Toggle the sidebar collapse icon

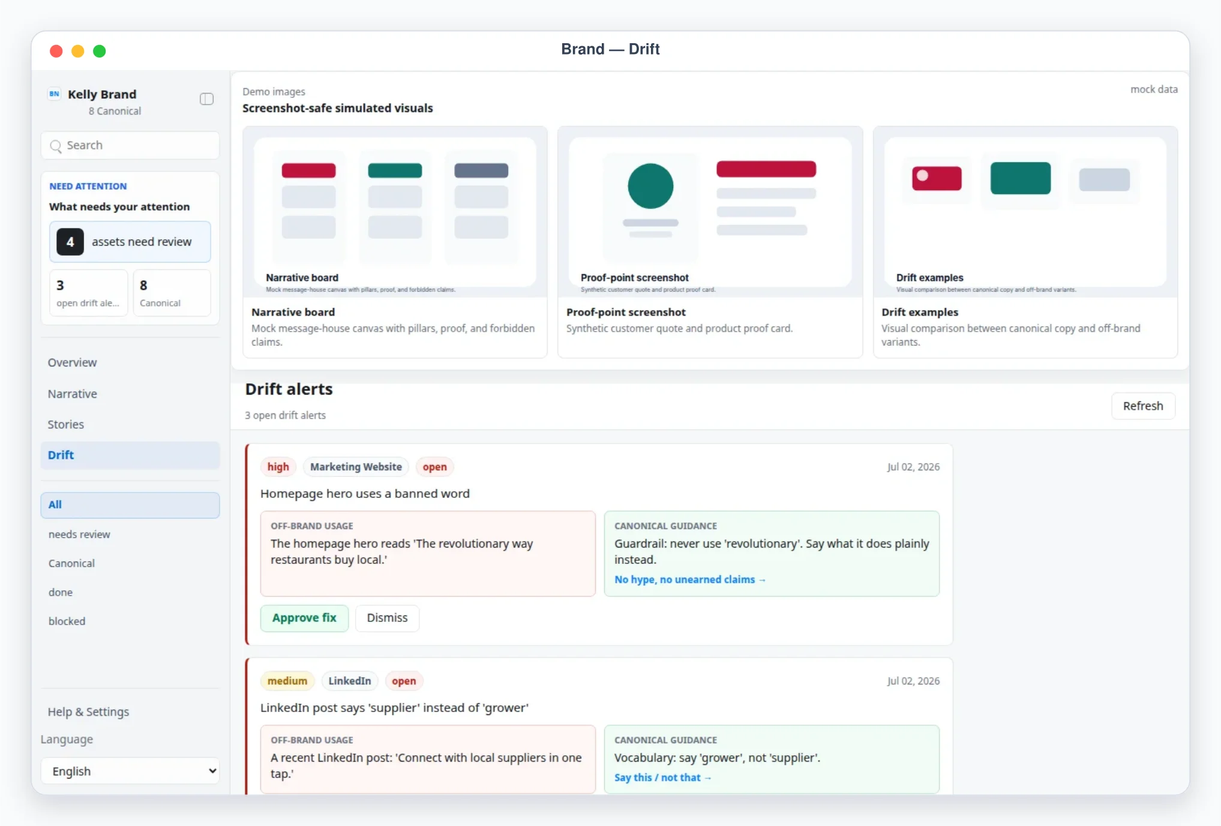point(206,99)
